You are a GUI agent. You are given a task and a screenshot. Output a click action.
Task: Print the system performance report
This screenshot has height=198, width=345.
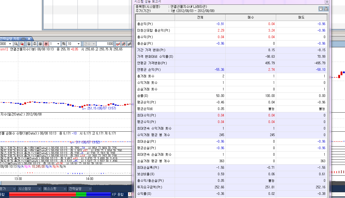[326, 9]
